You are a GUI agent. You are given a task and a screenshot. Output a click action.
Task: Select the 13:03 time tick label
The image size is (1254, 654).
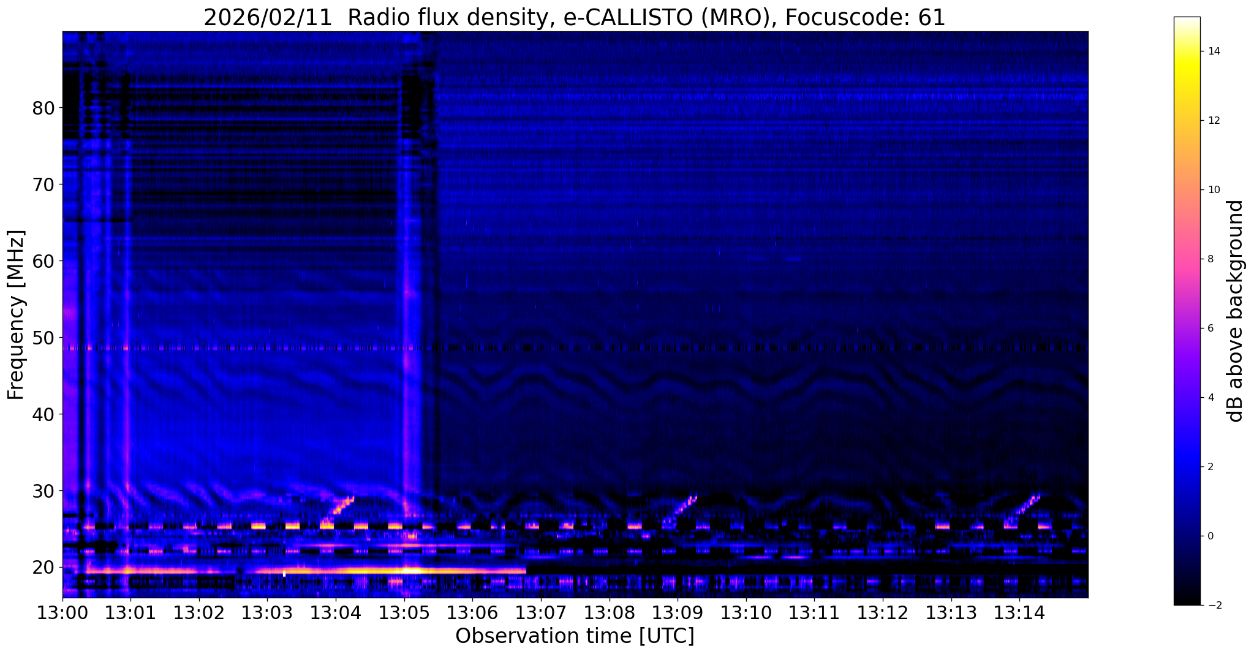[267, 613]
